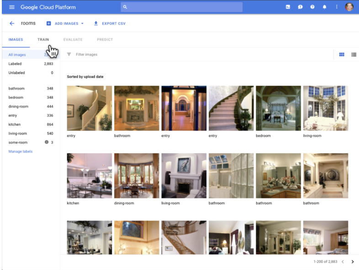Click the back arrow beside rooms

[x=12, y=23]
